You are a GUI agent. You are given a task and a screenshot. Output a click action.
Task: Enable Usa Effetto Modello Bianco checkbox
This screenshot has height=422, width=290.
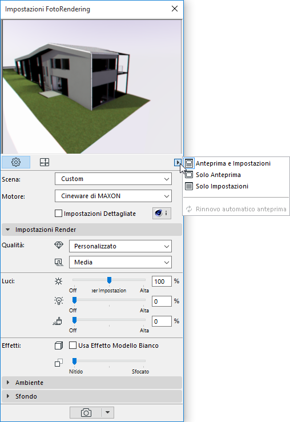[x=72, y=345]
